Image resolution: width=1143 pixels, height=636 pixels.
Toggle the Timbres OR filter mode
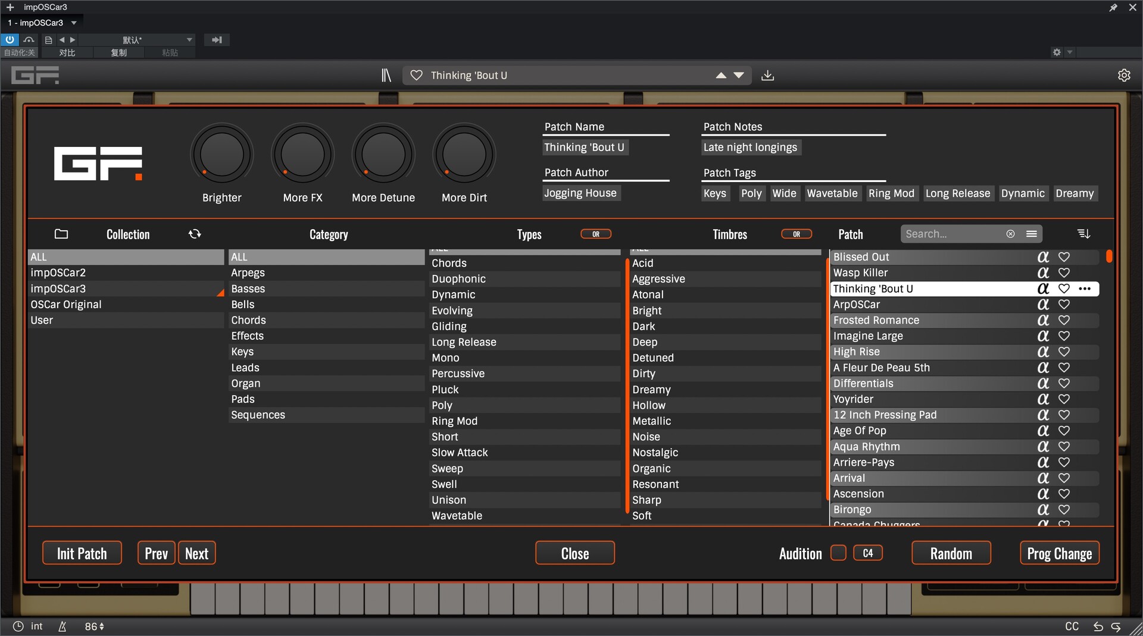click(x=796, y=234)
